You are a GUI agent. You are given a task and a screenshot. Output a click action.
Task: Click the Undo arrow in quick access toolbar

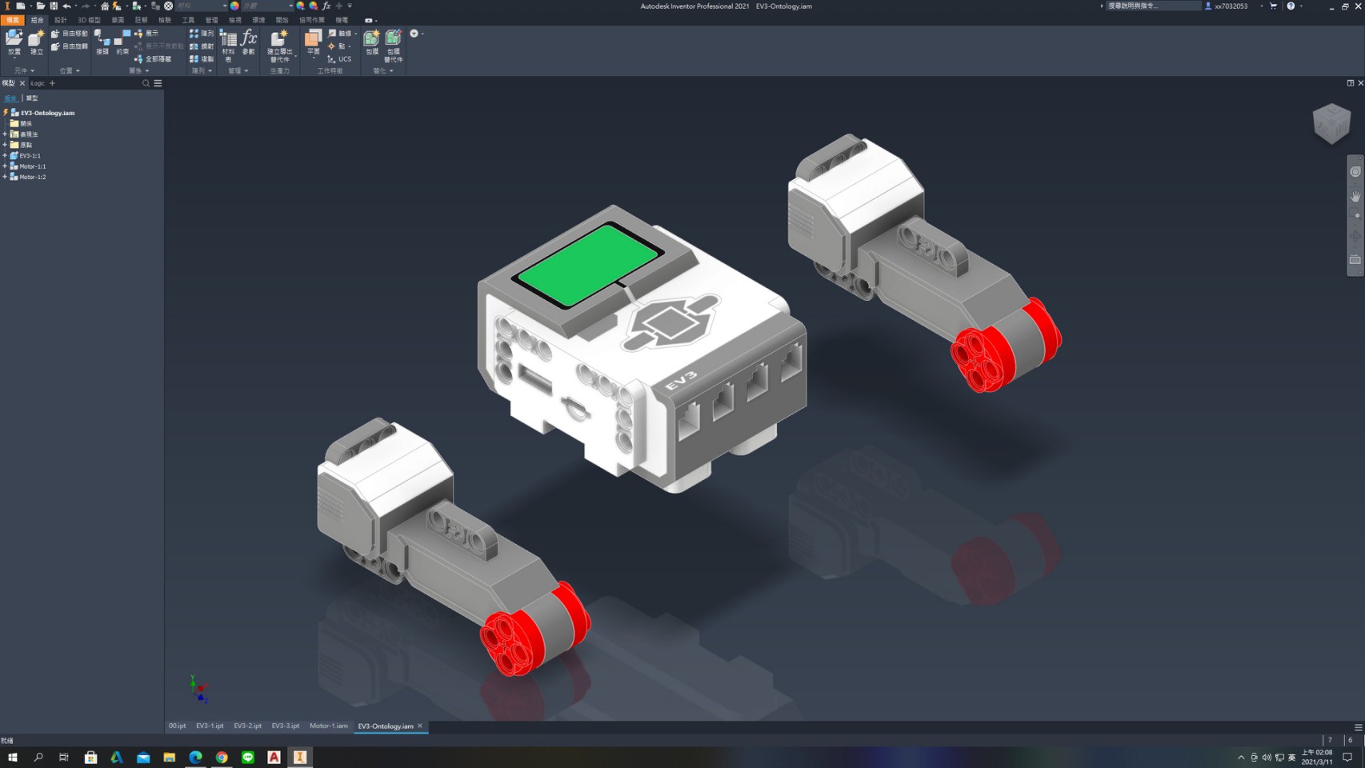pyautogui.click(x=66, y=6)
